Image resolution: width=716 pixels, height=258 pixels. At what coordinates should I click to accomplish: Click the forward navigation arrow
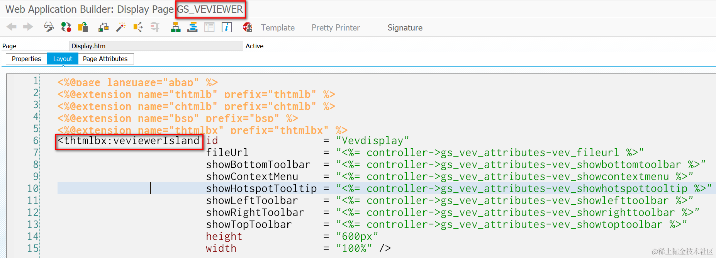point(28,27)
